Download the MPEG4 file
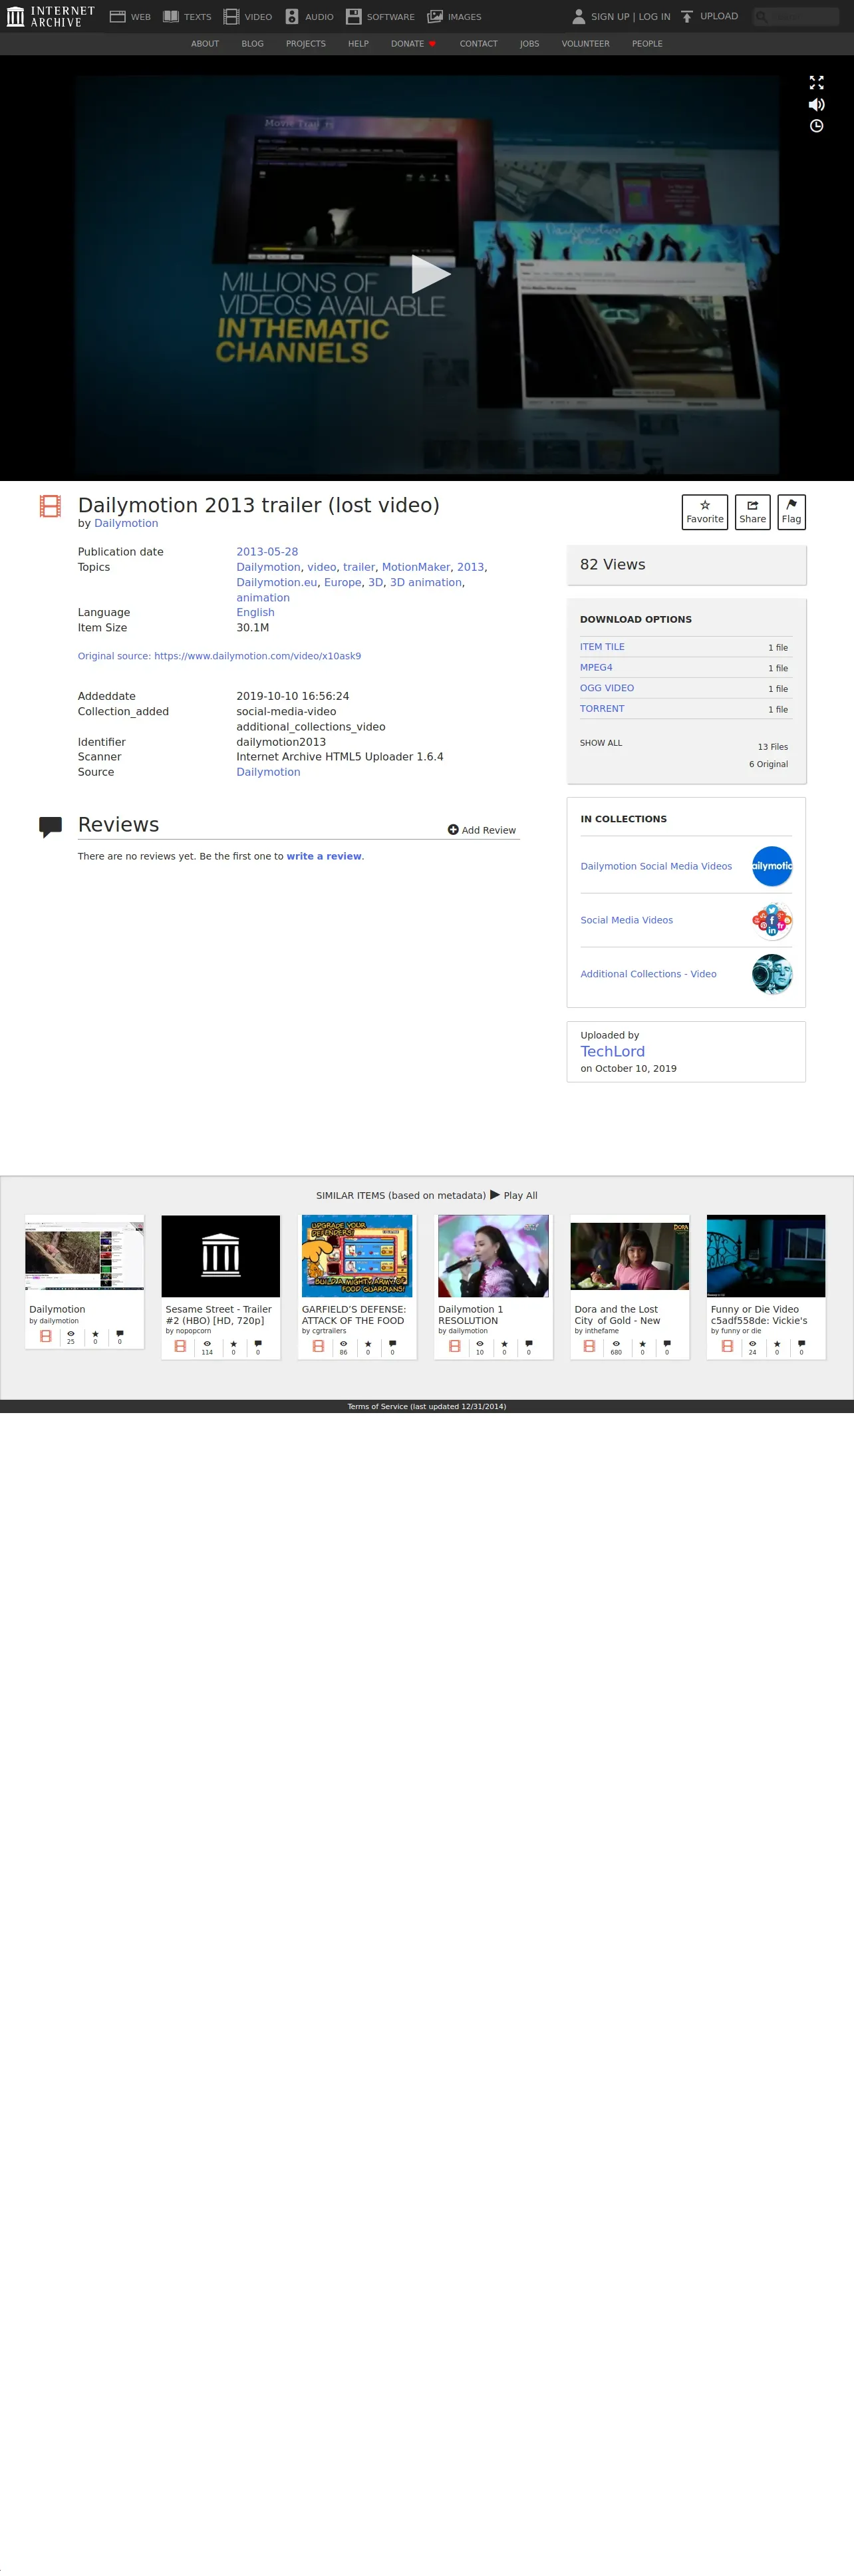The image size is (854, 2576). pyautogui.click(x=596, y=668)
